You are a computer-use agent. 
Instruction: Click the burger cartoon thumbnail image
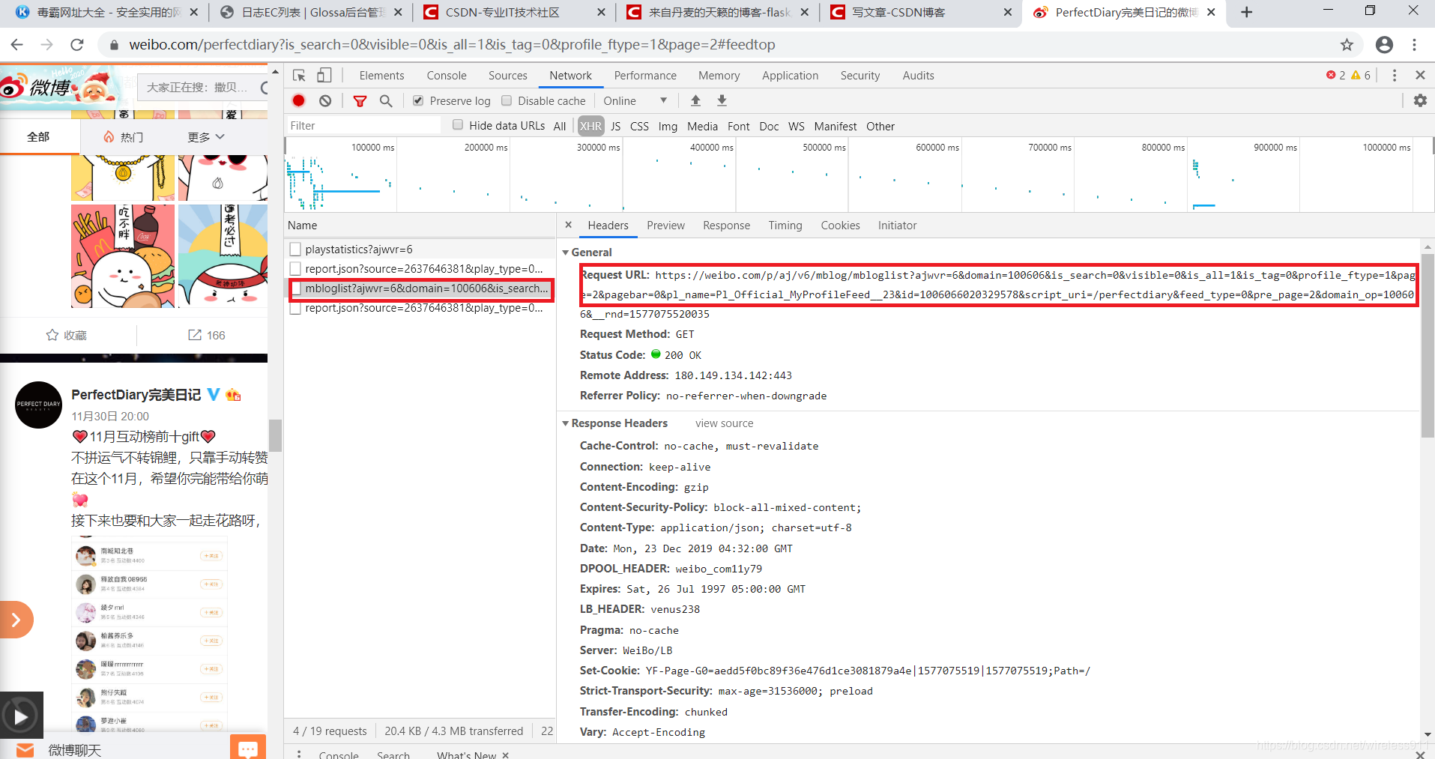coord(123,256)
